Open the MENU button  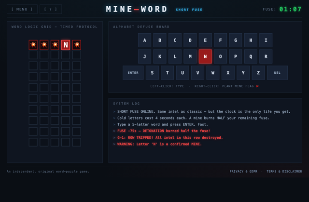pos(22,9)
